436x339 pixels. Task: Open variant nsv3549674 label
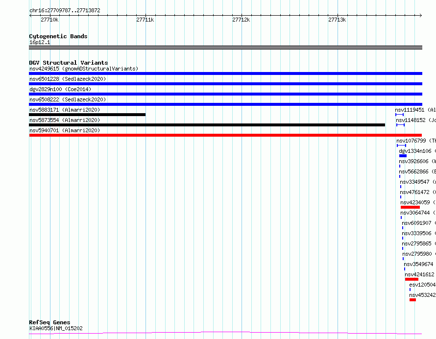point(418,264)
